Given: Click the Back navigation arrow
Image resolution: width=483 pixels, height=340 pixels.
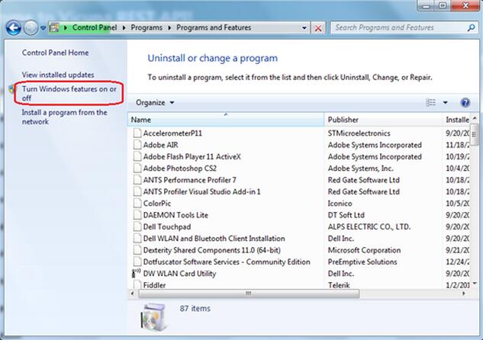Looking at the screenshot, I should [14, 28].
